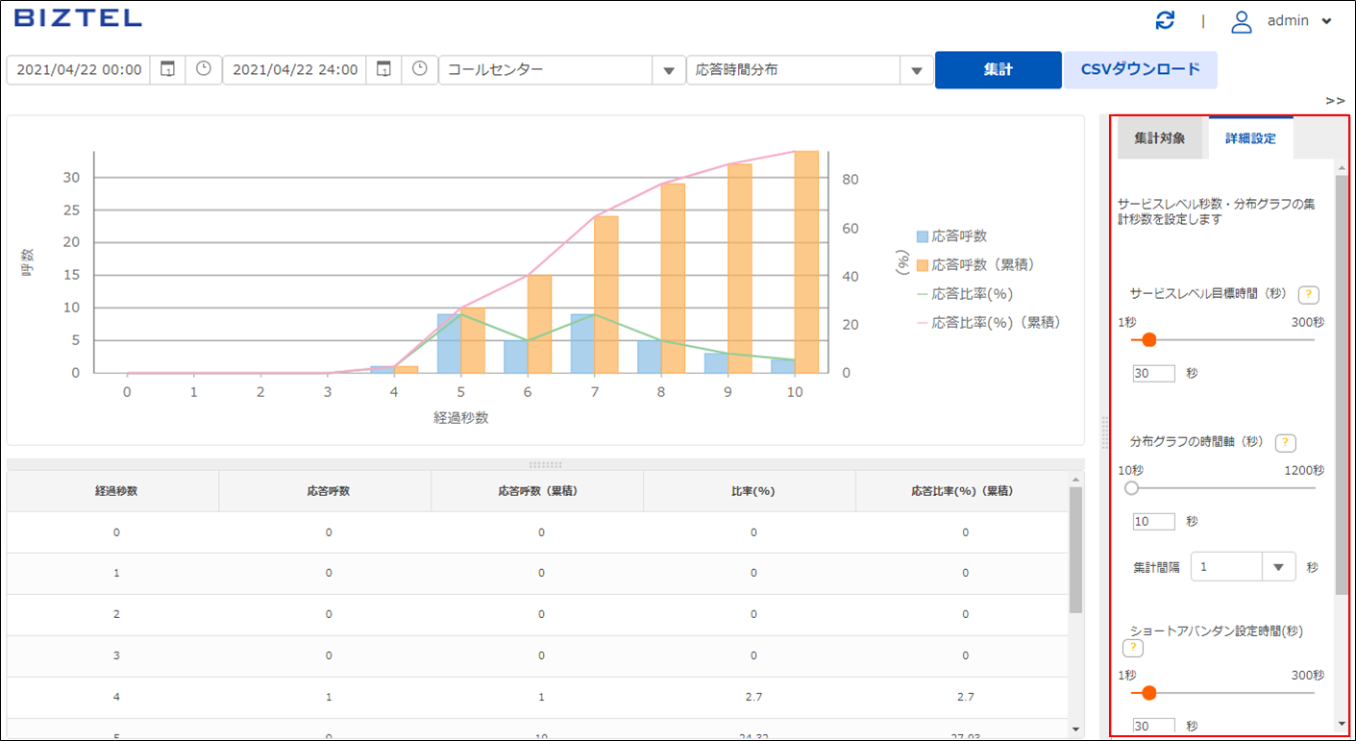Click the 応答比率(%)（累積） table column header
1356x741 pixels.
click(962, 491)
